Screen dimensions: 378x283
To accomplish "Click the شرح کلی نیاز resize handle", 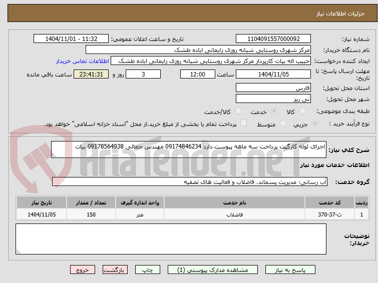I will pyautogui.click(x=54, y=155).
